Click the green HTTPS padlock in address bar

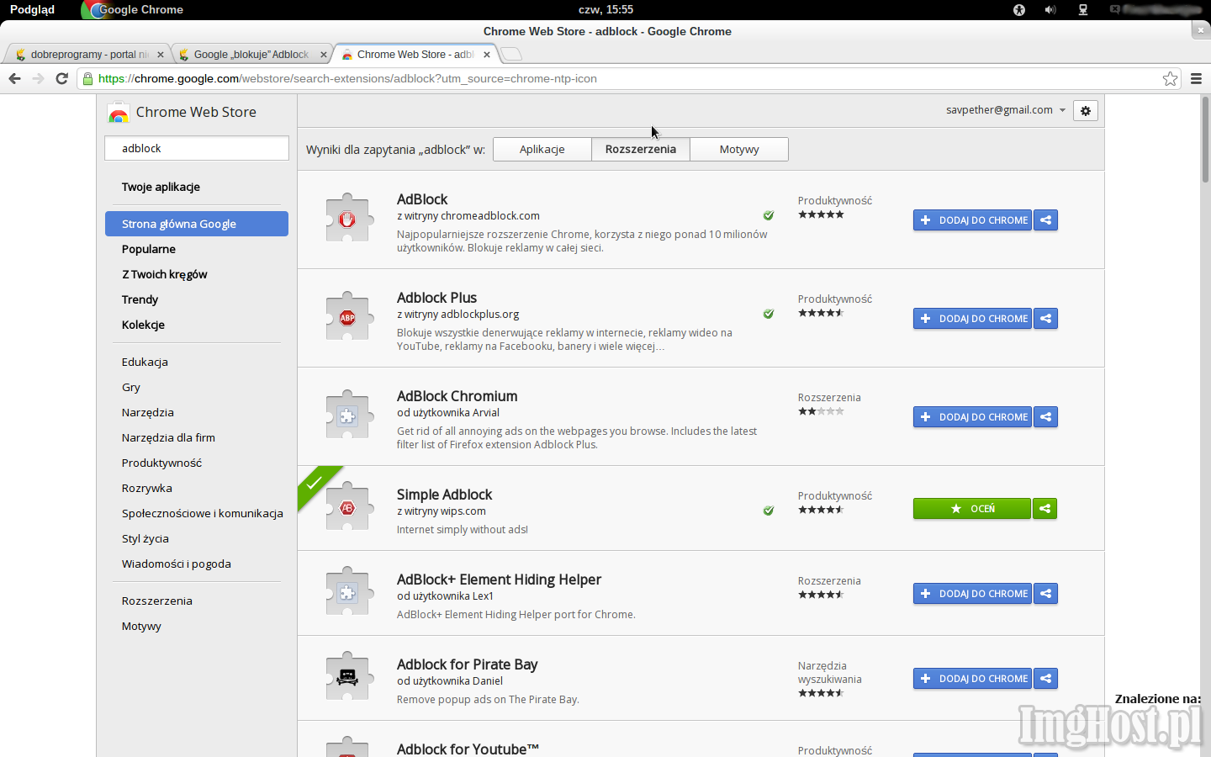[87, 78]
